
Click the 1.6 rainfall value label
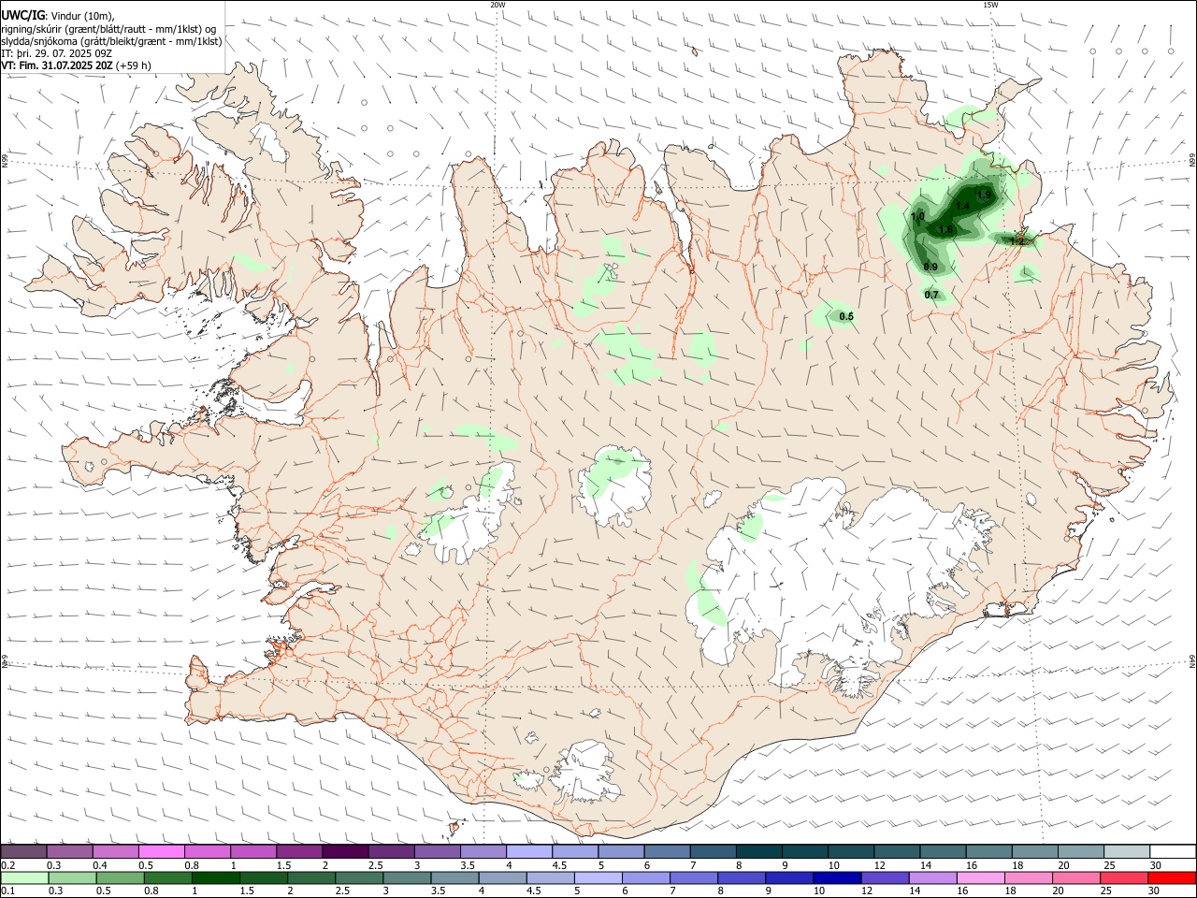pyautogui.click(x=945, y=230)
